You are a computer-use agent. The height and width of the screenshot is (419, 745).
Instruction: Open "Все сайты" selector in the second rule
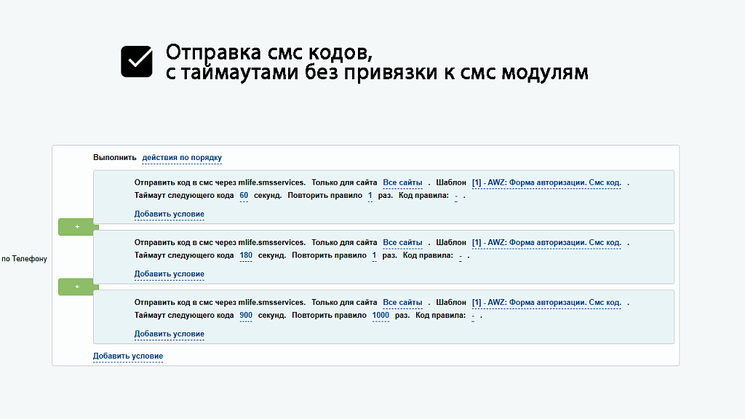[402, 242]
